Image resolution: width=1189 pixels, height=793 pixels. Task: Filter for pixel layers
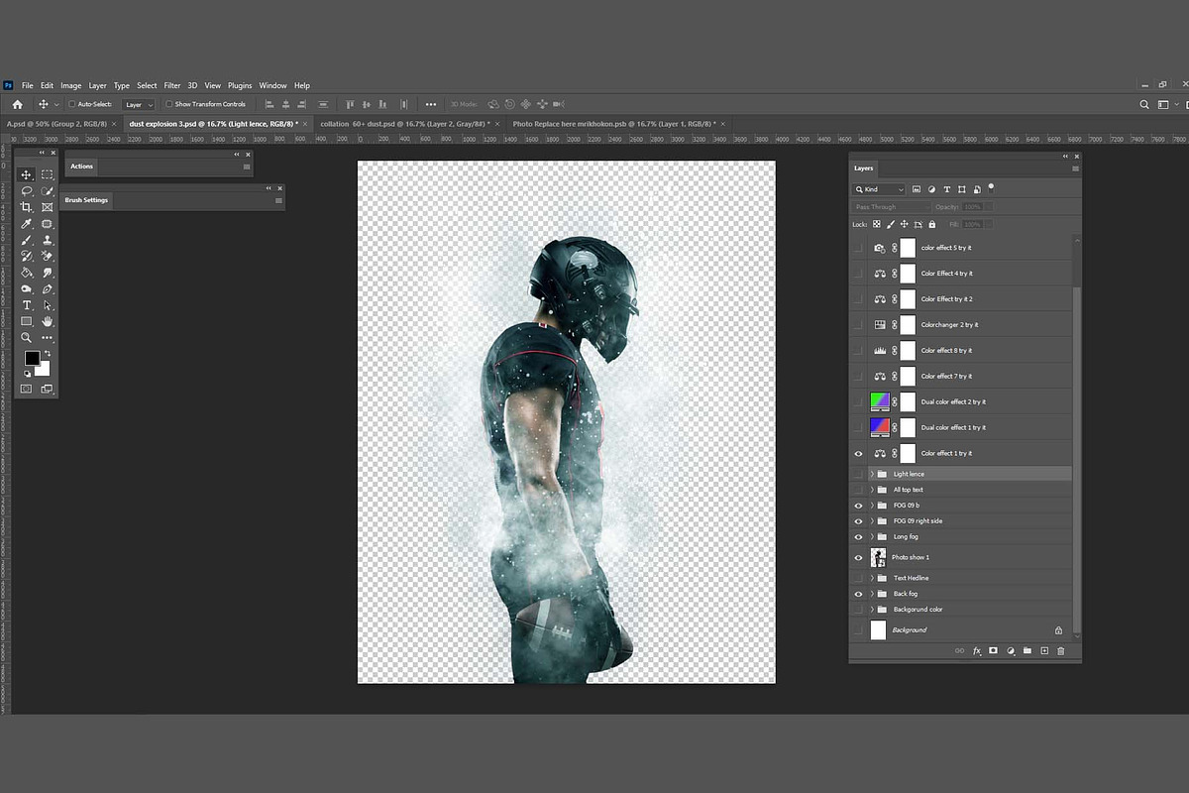(x=917, y=189)
